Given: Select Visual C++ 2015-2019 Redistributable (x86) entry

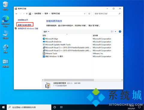Looking at the screenshot, I should (x=67, y=50).
